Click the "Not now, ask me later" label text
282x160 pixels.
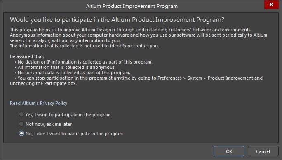click(x=49, y=124)
